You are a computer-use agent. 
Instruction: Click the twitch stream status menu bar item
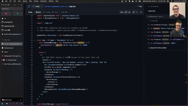[154, 1]
